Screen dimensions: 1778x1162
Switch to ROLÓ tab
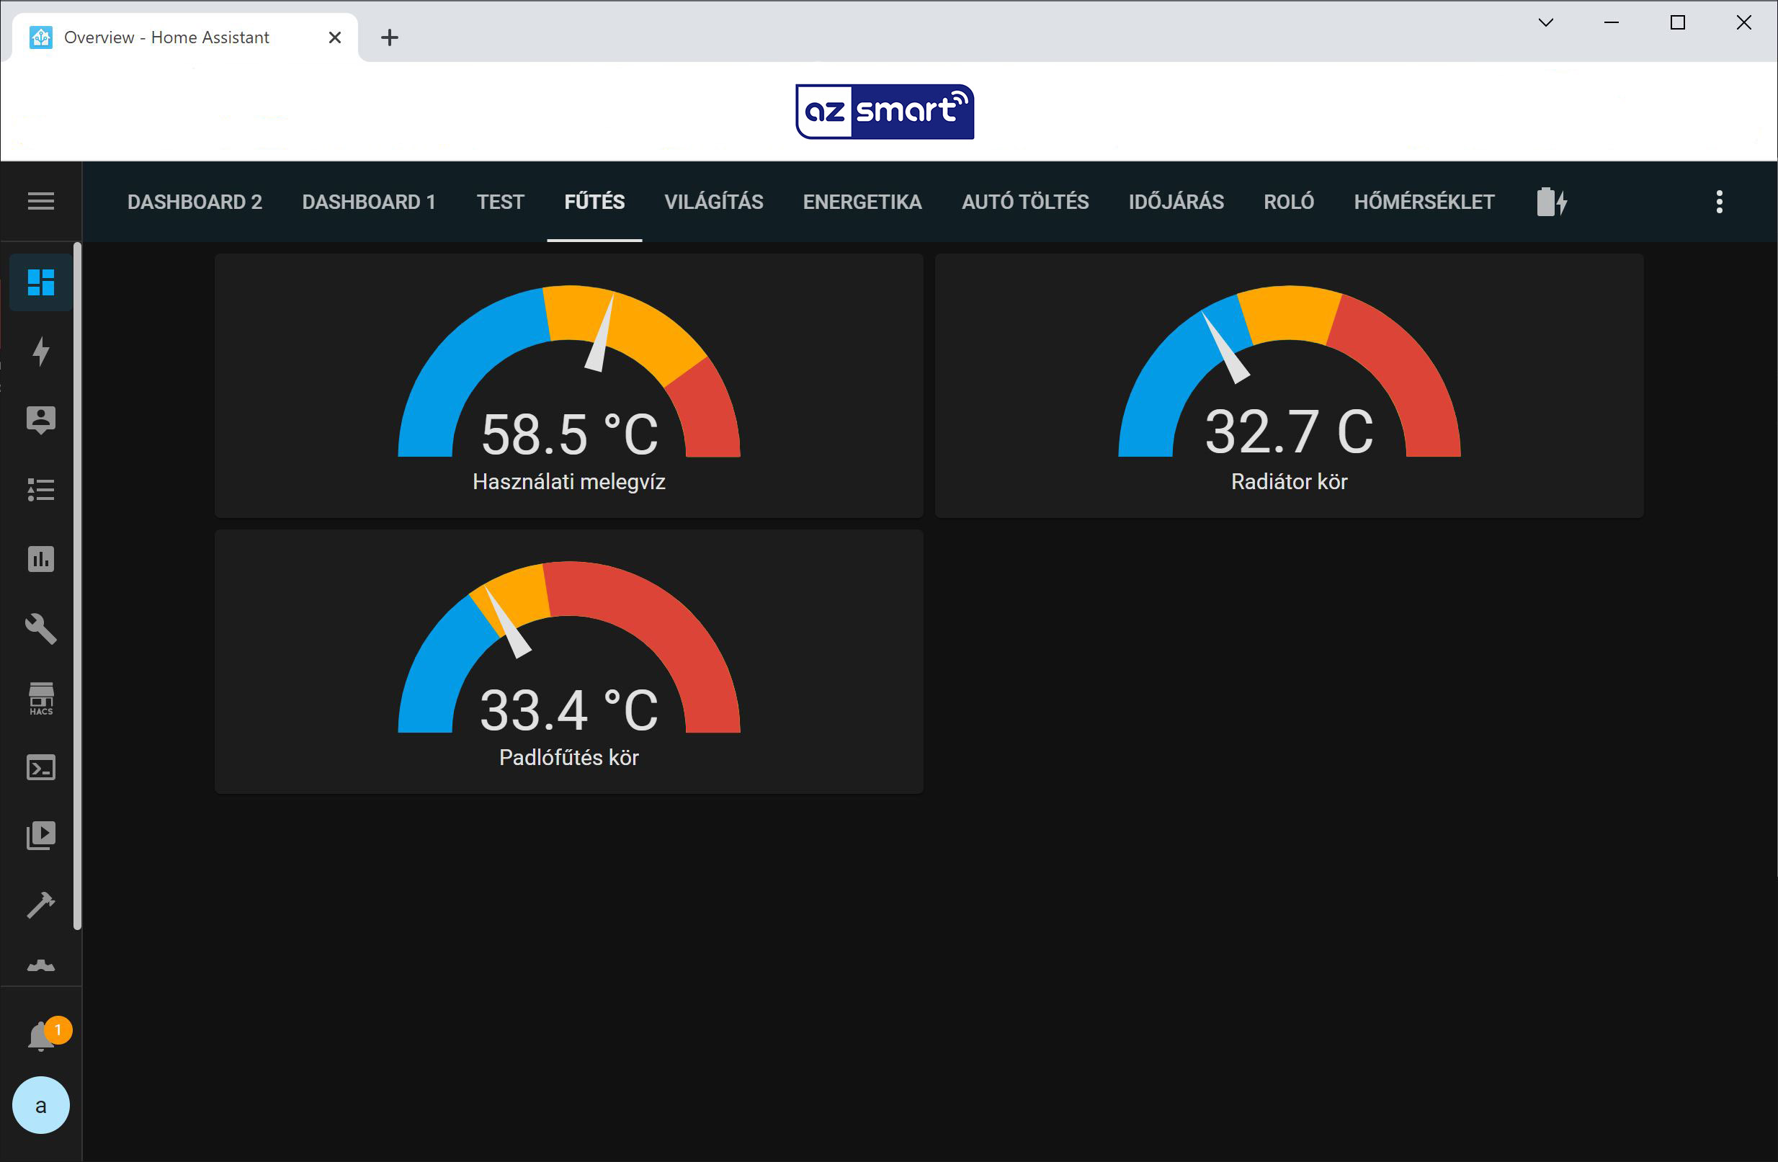click(x=1289, y=202)
